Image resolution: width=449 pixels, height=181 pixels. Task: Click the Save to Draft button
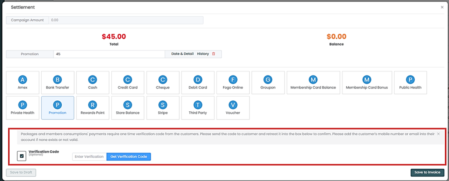(21, 172)
